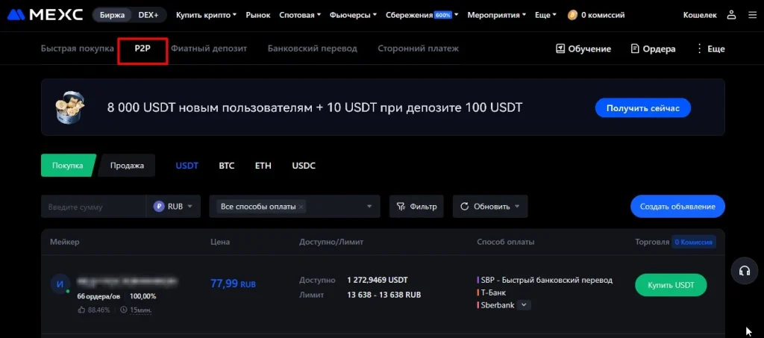Open the Фиатный депозит tab

[209, 48]
